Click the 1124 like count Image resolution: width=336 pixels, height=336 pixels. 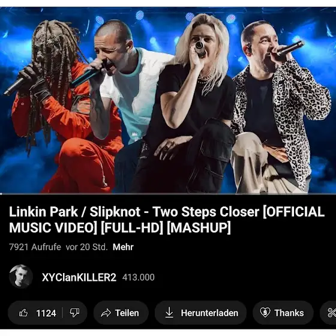coord(46,313)
